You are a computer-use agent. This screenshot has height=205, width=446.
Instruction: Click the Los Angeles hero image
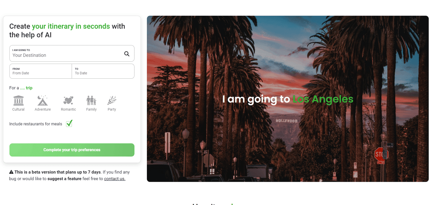click(288, 99)
